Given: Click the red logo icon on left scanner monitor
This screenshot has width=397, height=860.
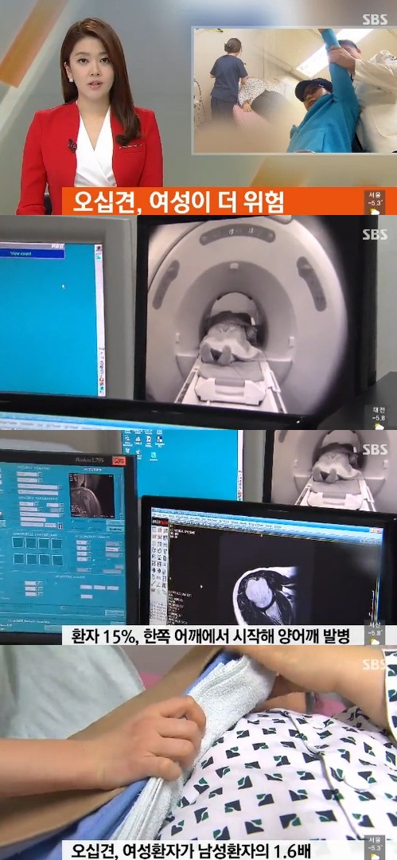Looking at the screenshot, I should pos(119,460).
